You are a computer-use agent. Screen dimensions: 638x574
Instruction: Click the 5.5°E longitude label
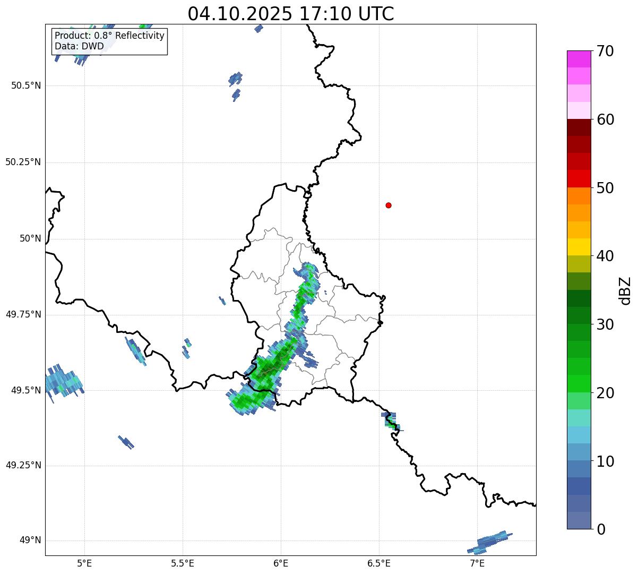(183, 563)
